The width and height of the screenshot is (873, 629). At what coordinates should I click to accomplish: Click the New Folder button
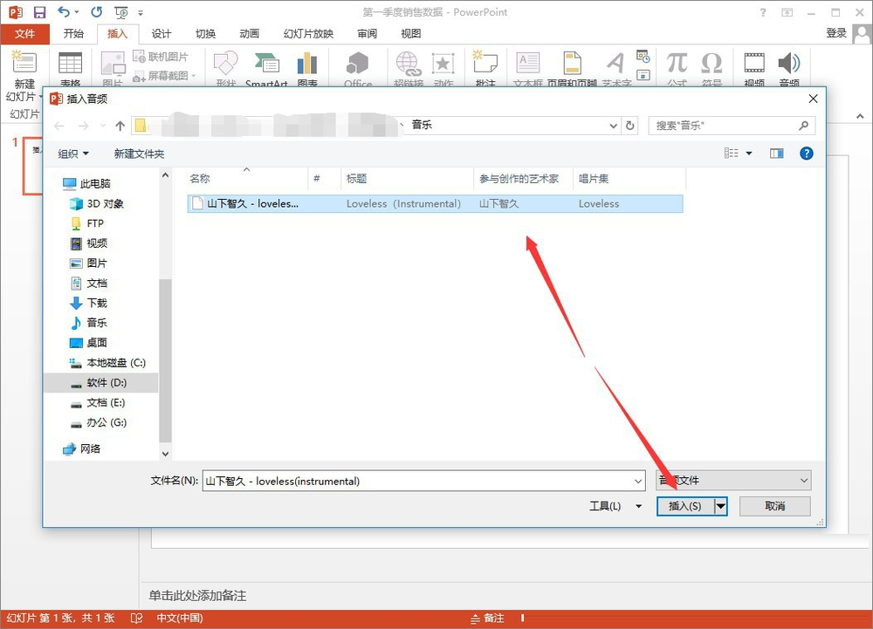tap(139, 154)
